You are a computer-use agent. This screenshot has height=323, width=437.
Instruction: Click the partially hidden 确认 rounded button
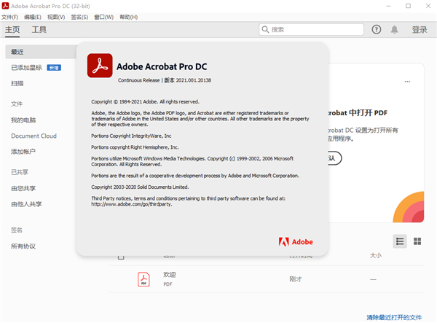click(x=334, y=158)
